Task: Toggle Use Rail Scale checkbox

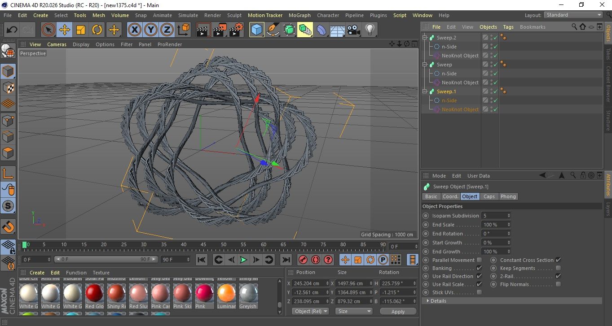Action: click(479, 284)
